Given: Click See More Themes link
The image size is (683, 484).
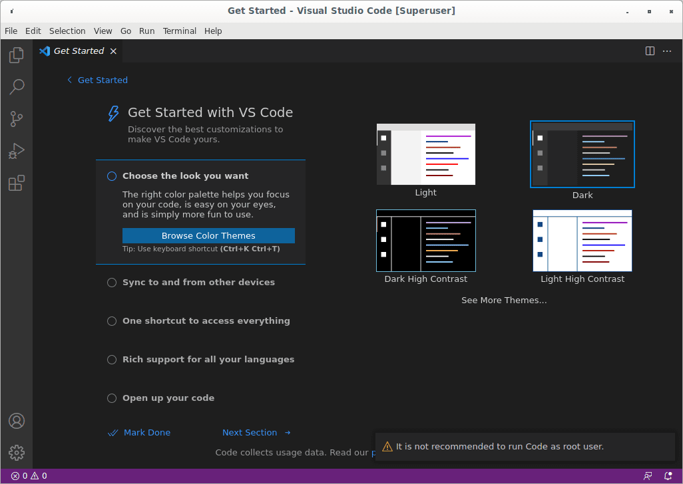Looking at the screenshot, I should point(504,301).
